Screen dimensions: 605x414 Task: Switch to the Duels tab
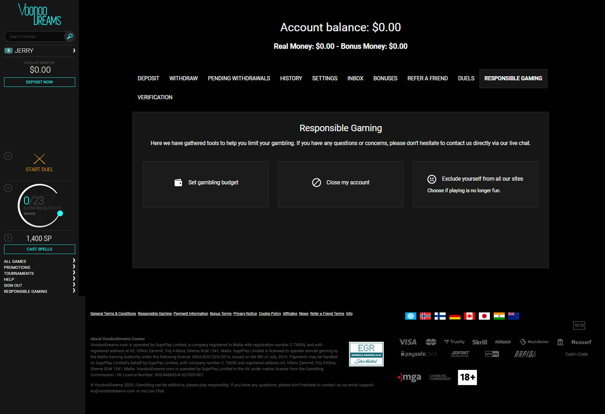(x=466, y=79)
